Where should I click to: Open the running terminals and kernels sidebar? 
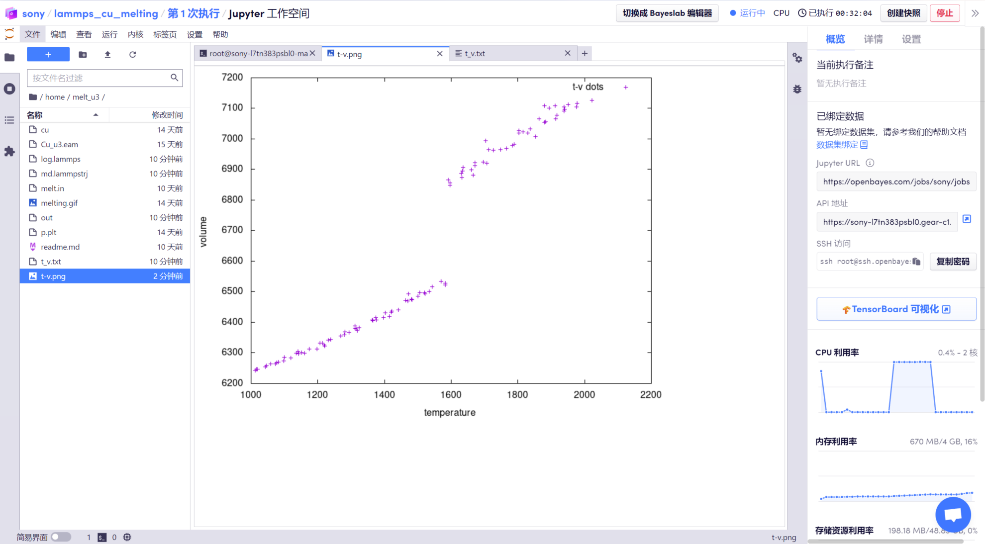click(x=9, y=89)
